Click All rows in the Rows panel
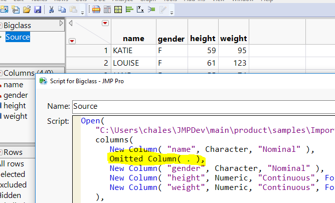Image resolution: width=335 pixels, height=203 pixels. 12,164
